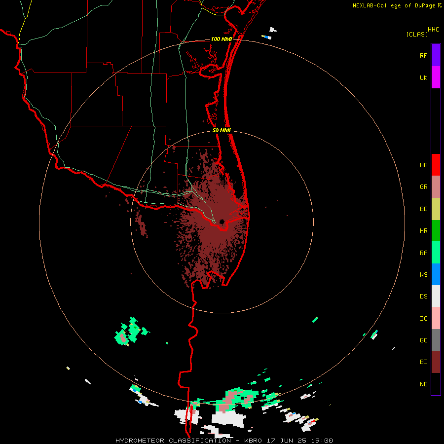Click the HA red legend swatch
Screen dimensions: 444x444
[x=436, y=165]
